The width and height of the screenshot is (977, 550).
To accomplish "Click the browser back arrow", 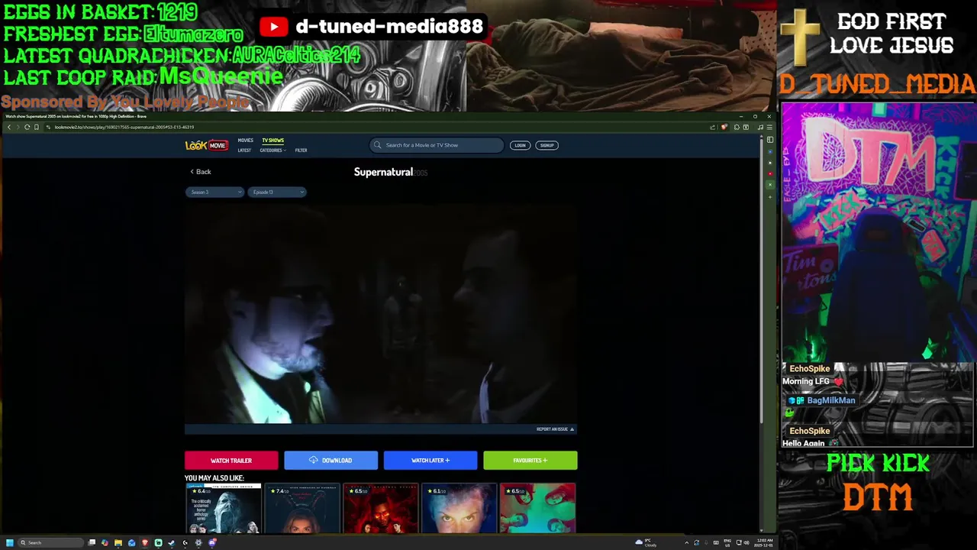I will tap(8, 127).
